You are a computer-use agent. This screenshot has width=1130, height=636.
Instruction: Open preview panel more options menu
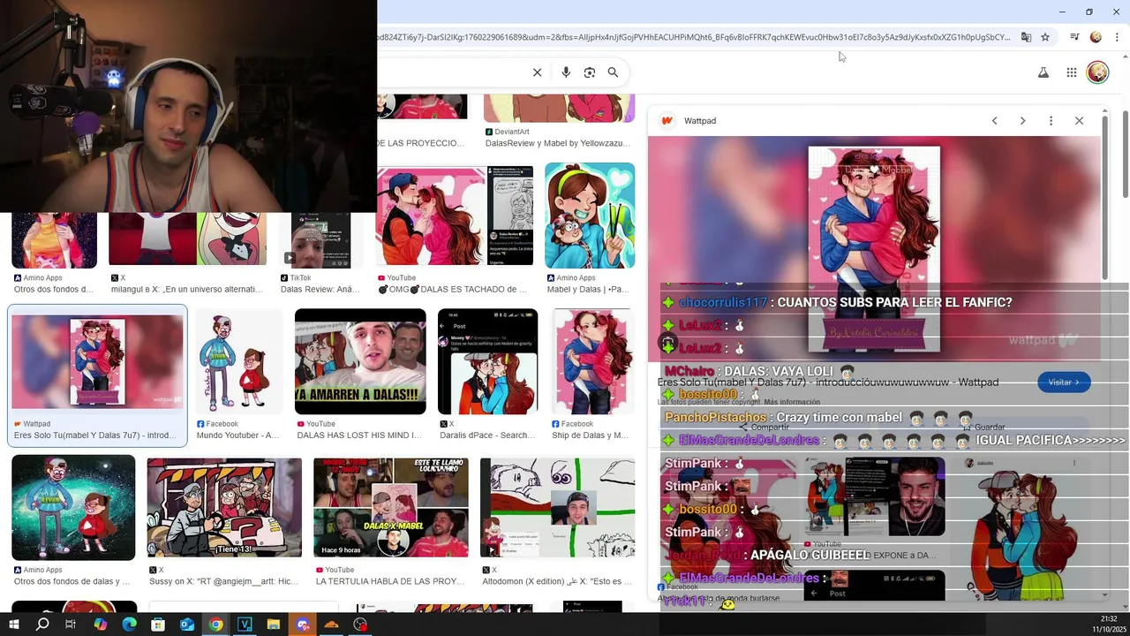tap(1051, 120)
